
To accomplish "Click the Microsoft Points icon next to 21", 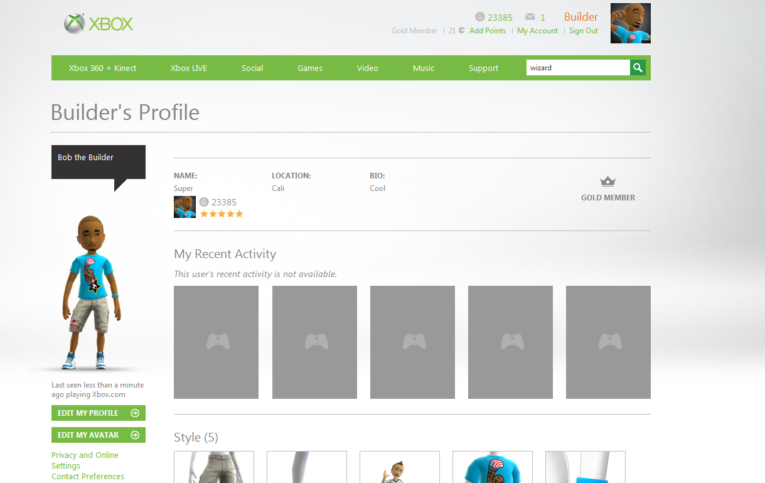I will tap(462, 30).
